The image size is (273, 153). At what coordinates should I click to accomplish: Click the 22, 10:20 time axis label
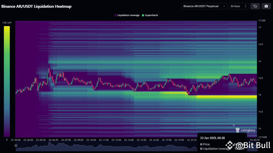[91, 140]
